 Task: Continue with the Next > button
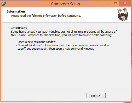tap(96, 95)
